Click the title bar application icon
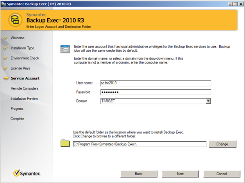Image resolution: width=245 pixels, height=183 pixels. (4, 4)
